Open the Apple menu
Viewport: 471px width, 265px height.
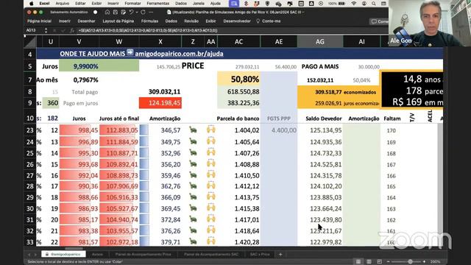31,4
